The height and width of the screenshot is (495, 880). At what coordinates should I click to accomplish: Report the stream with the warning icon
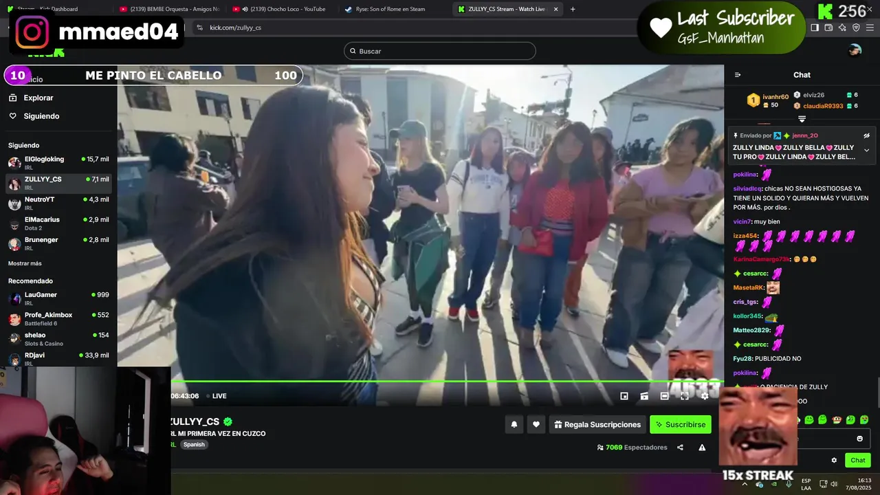click(702, 448)
